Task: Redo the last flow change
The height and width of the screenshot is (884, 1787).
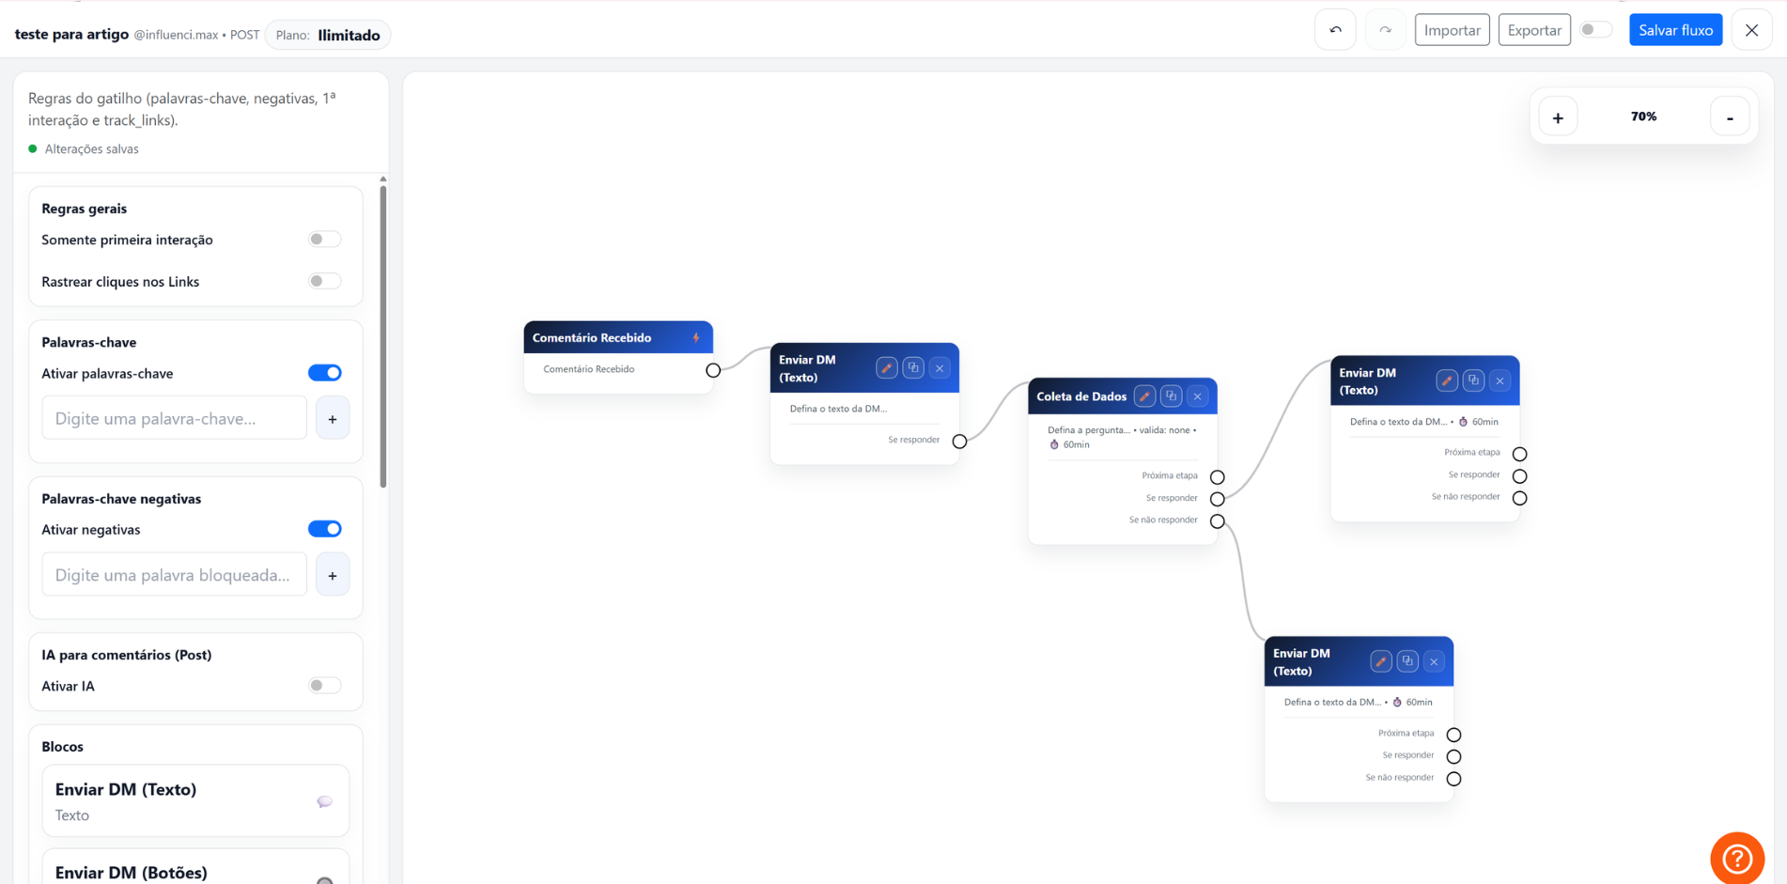Action: coord(1385,30)
